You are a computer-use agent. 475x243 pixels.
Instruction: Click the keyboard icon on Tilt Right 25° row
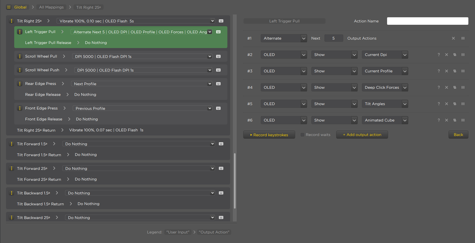(221, 21)
